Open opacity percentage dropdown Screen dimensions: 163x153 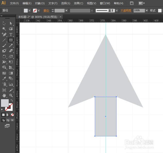(x=147, y=11)
